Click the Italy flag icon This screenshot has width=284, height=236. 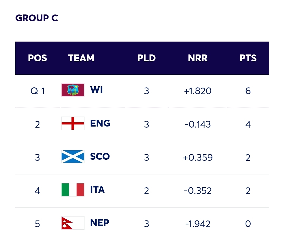[x=73, y=190]
